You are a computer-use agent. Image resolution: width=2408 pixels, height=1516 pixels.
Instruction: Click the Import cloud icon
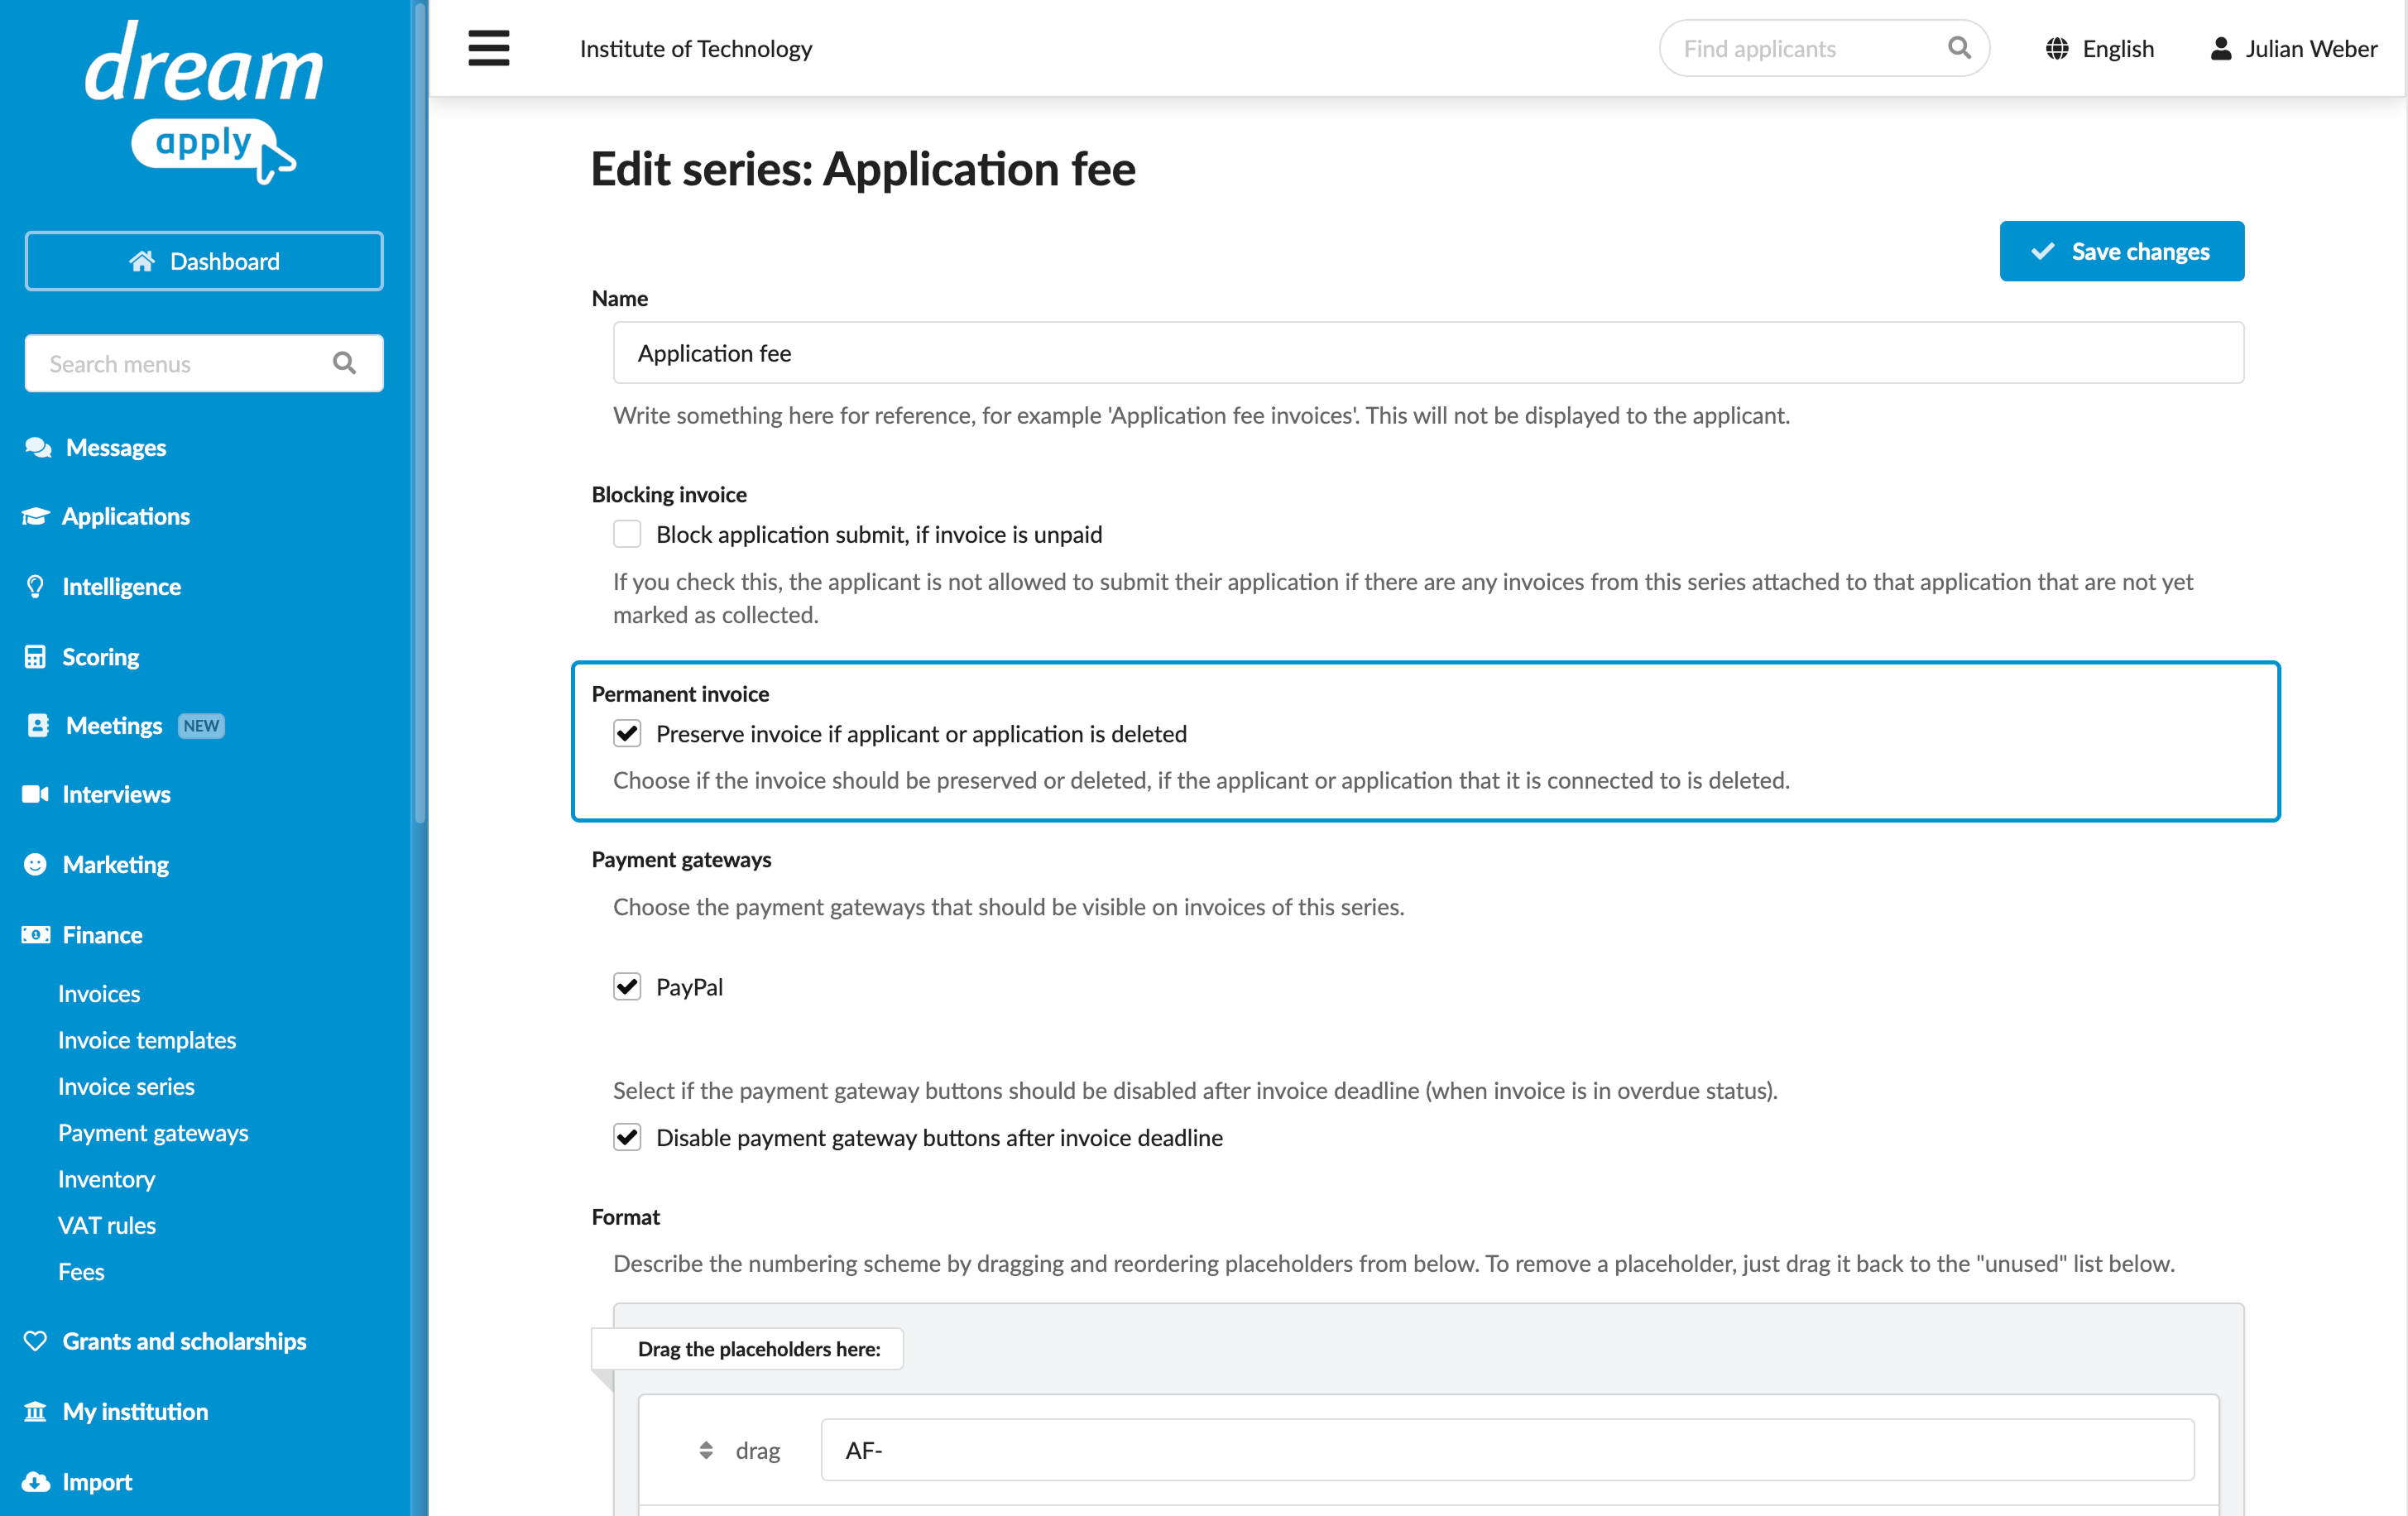tap(35, 1481)
